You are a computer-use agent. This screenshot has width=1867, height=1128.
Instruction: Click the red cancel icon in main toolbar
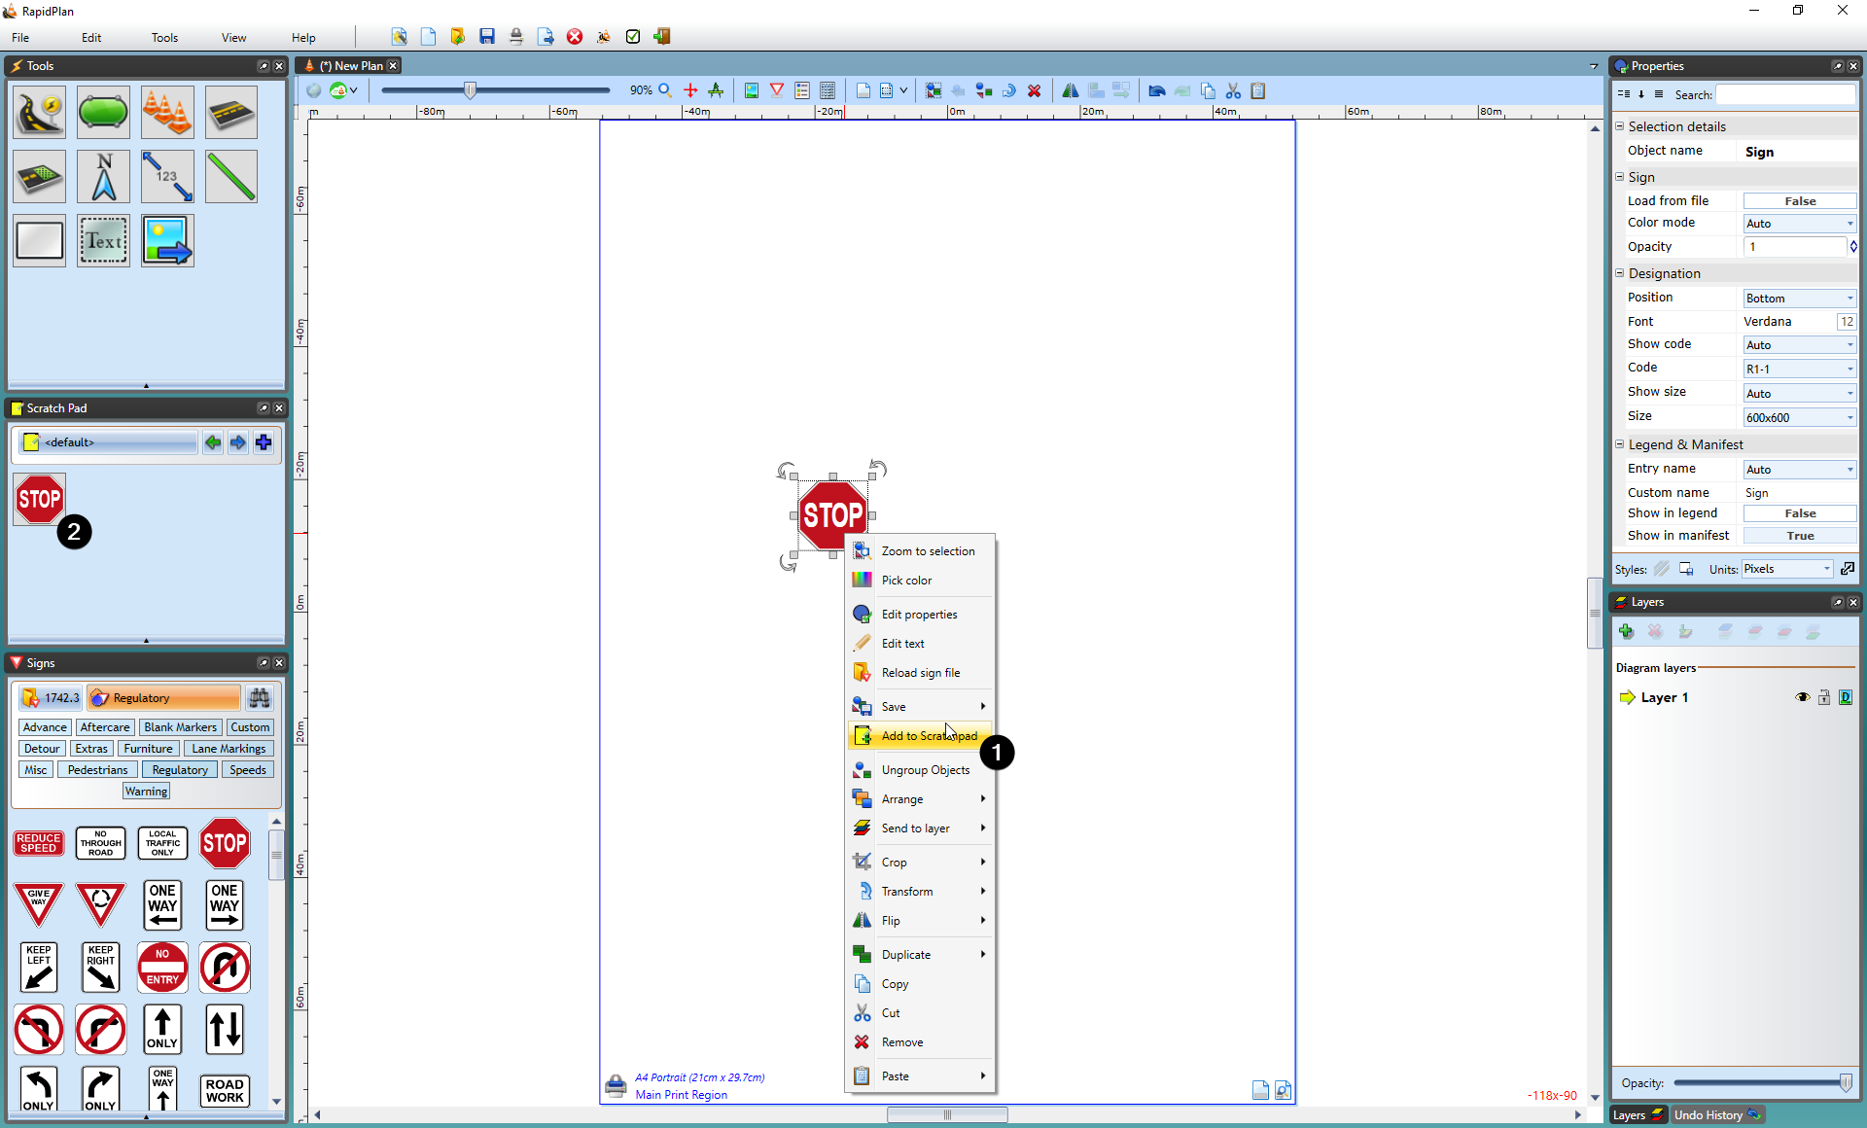(x=575, y=37)
